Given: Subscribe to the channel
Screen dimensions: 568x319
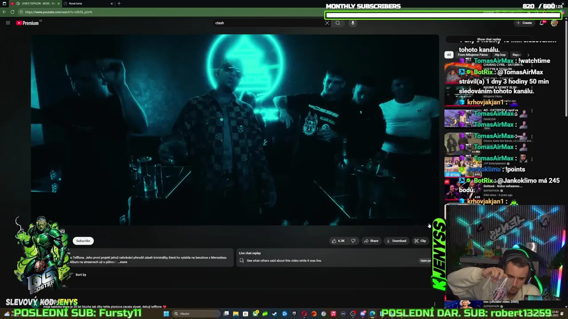Looking at the screenshot, I should pos(83,241).
